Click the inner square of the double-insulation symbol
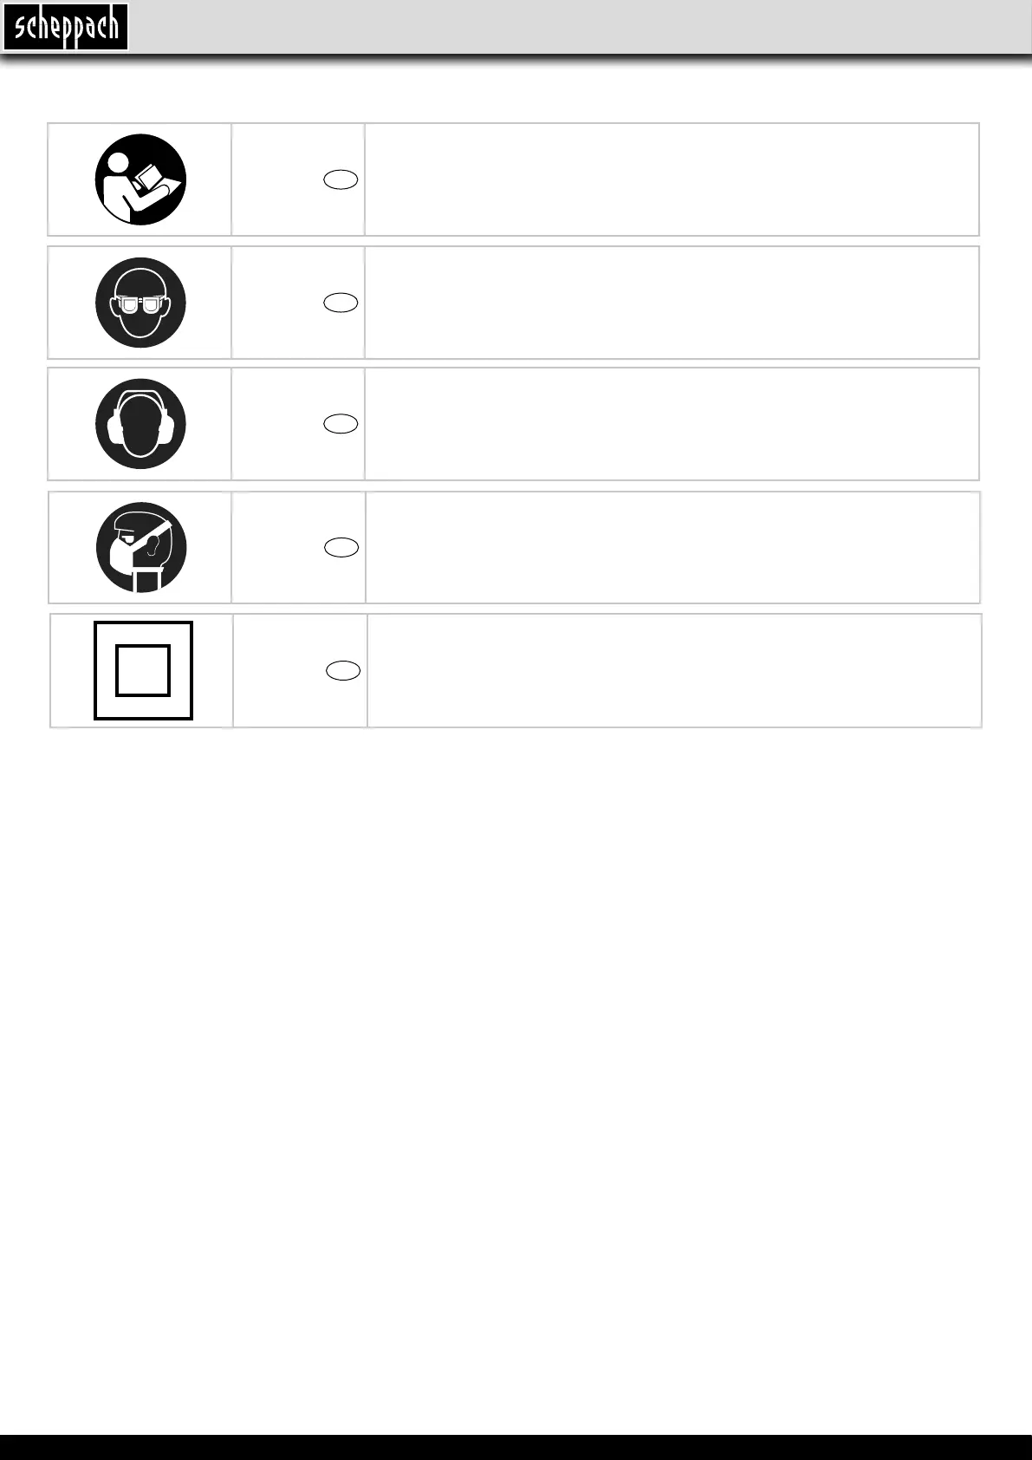The image size is (1032, 1460). click(x=143, y=671)
